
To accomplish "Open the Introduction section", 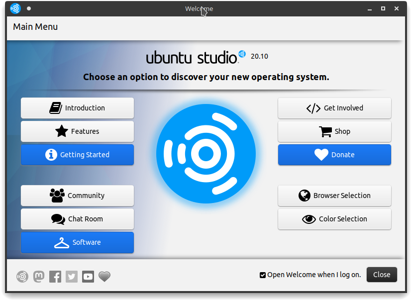I will tap(77, 108).
